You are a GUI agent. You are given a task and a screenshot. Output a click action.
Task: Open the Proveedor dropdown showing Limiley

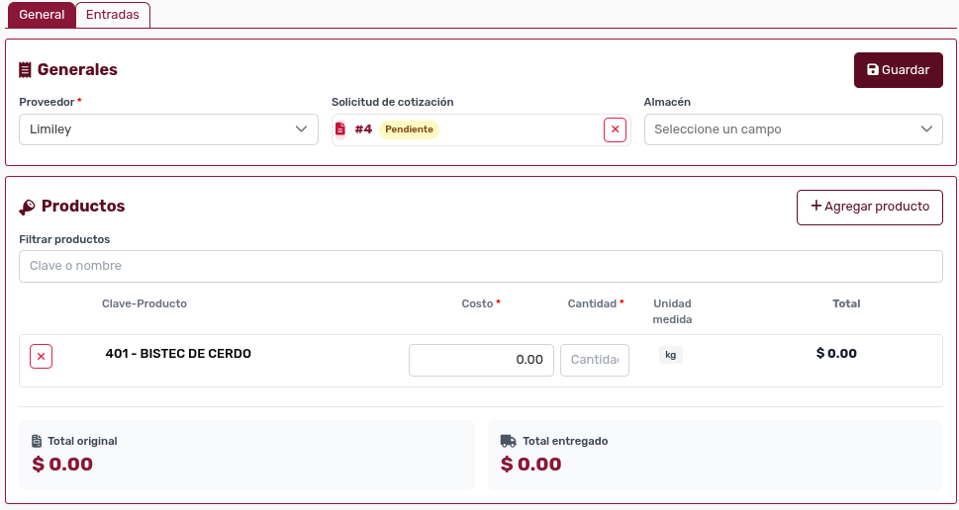point(168,129)
